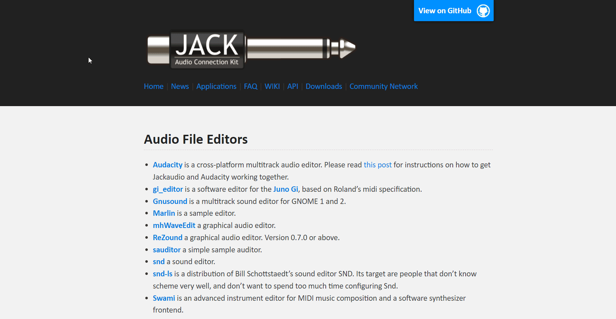
Task: Click the text 'Version 0.7.0 or above.'
Action: (302, 238)
